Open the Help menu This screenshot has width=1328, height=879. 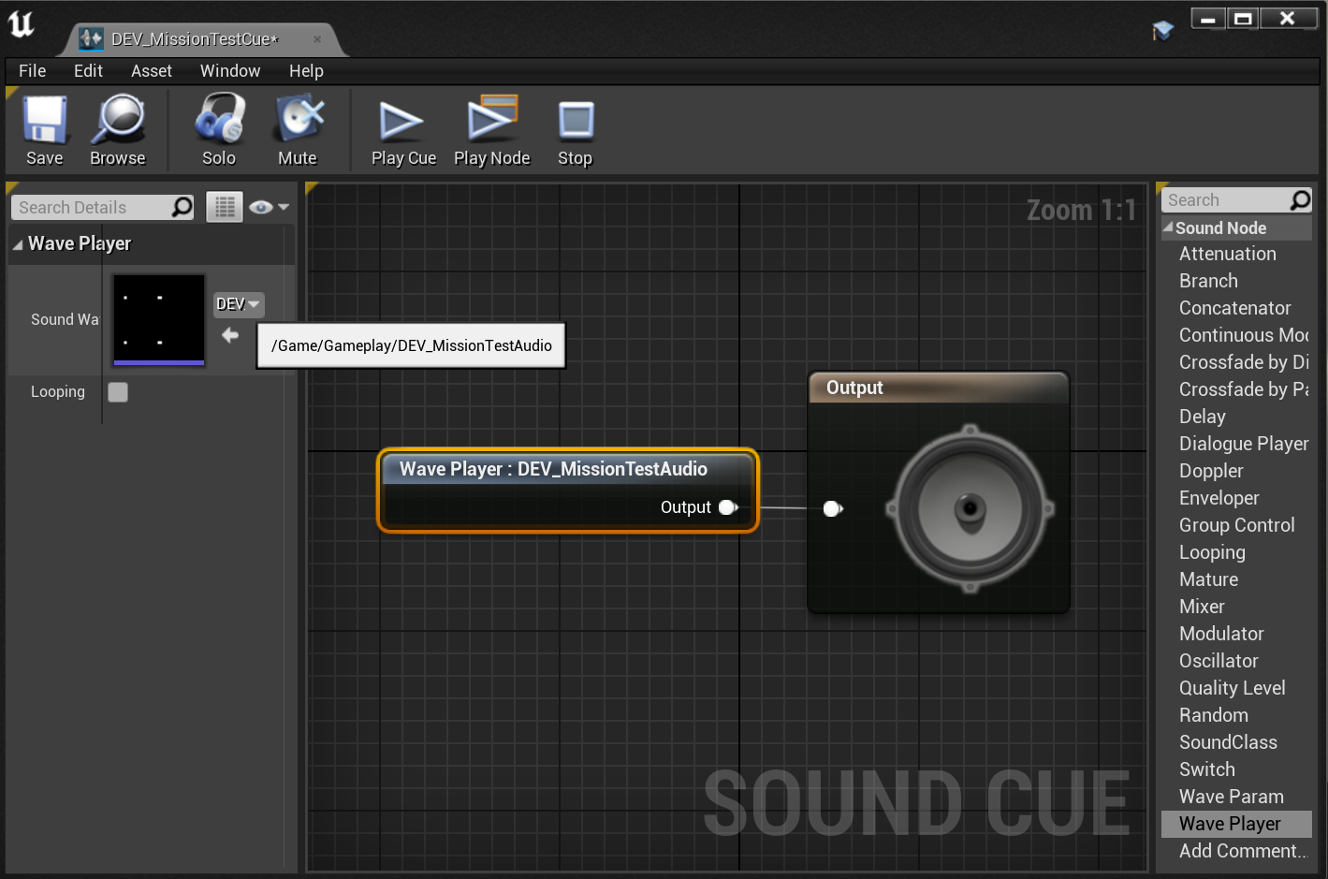tap(306, 70)
